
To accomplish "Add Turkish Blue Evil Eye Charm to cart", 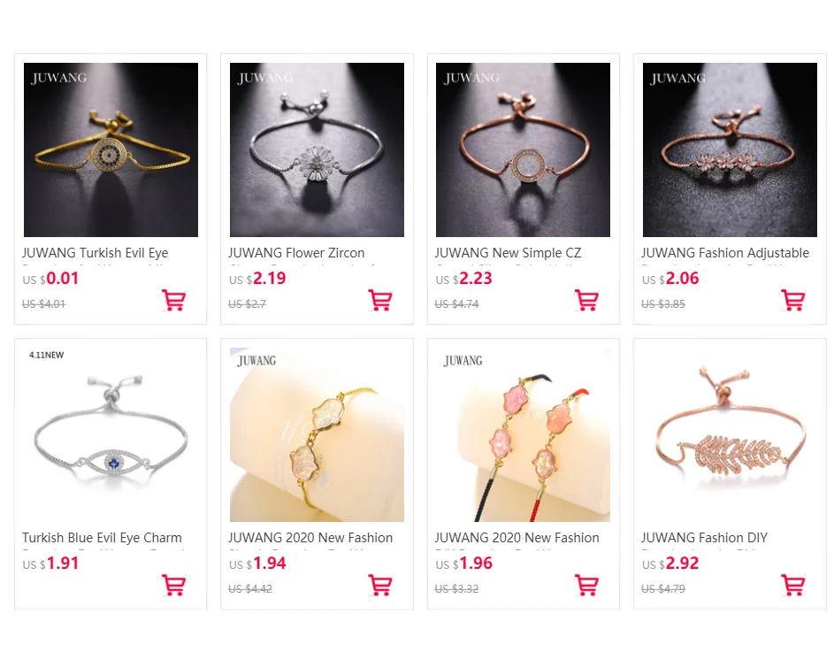I will 173,585.
